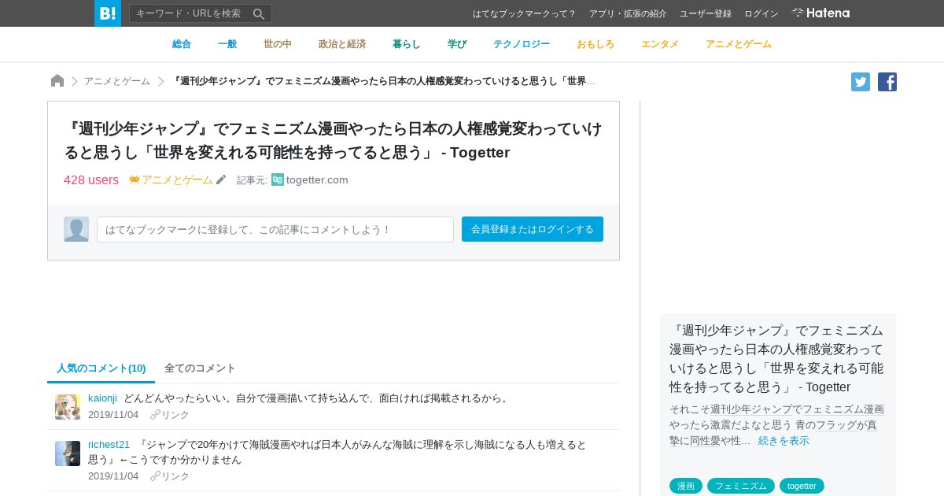
Task: Select the おもしろ category tab
Action: pos(596,44)
